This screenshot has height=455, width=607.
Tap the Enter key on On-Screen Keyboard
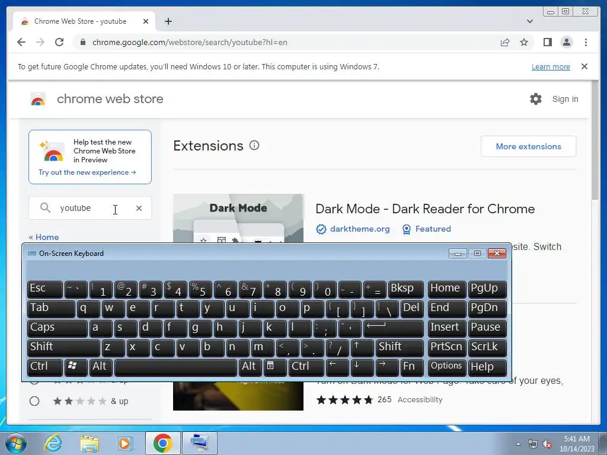click(x=394, y=328)
